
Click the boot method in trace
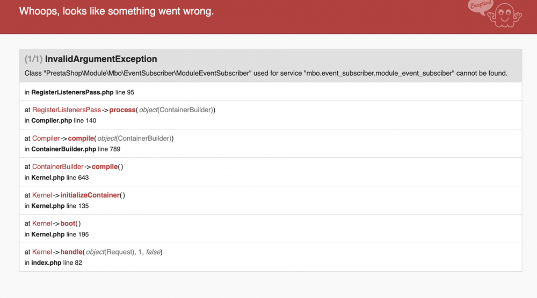[68, 224]
